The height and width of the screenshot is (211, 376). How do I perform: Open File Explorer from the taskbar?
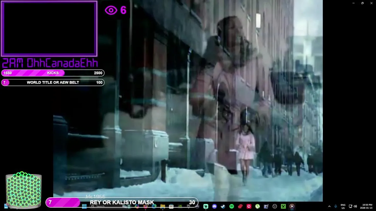click(x=163, y=206)
